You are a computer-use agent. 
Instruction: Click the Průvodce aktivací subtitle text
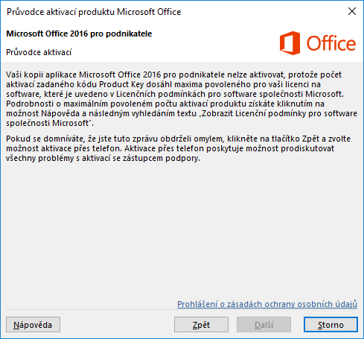tap(39, 52)
